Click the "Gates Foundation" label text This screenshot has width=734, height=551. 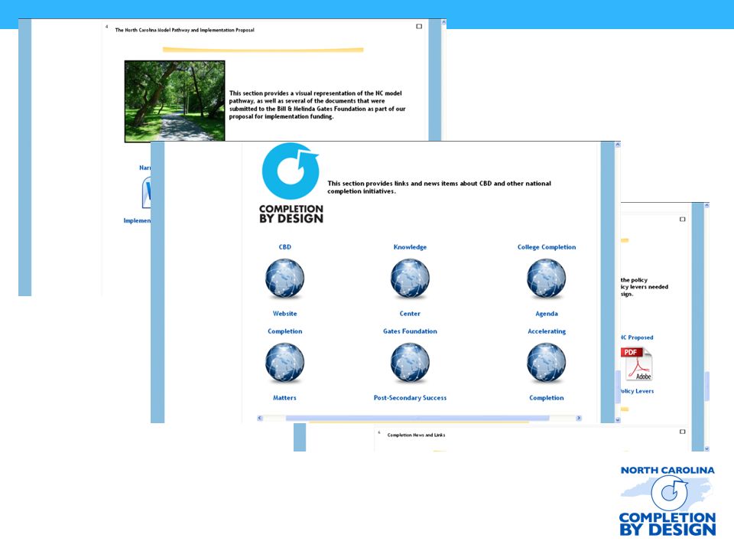tap(410, 331)
